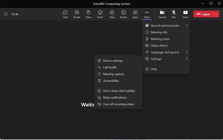Open the Chat panel

(65, 14)
